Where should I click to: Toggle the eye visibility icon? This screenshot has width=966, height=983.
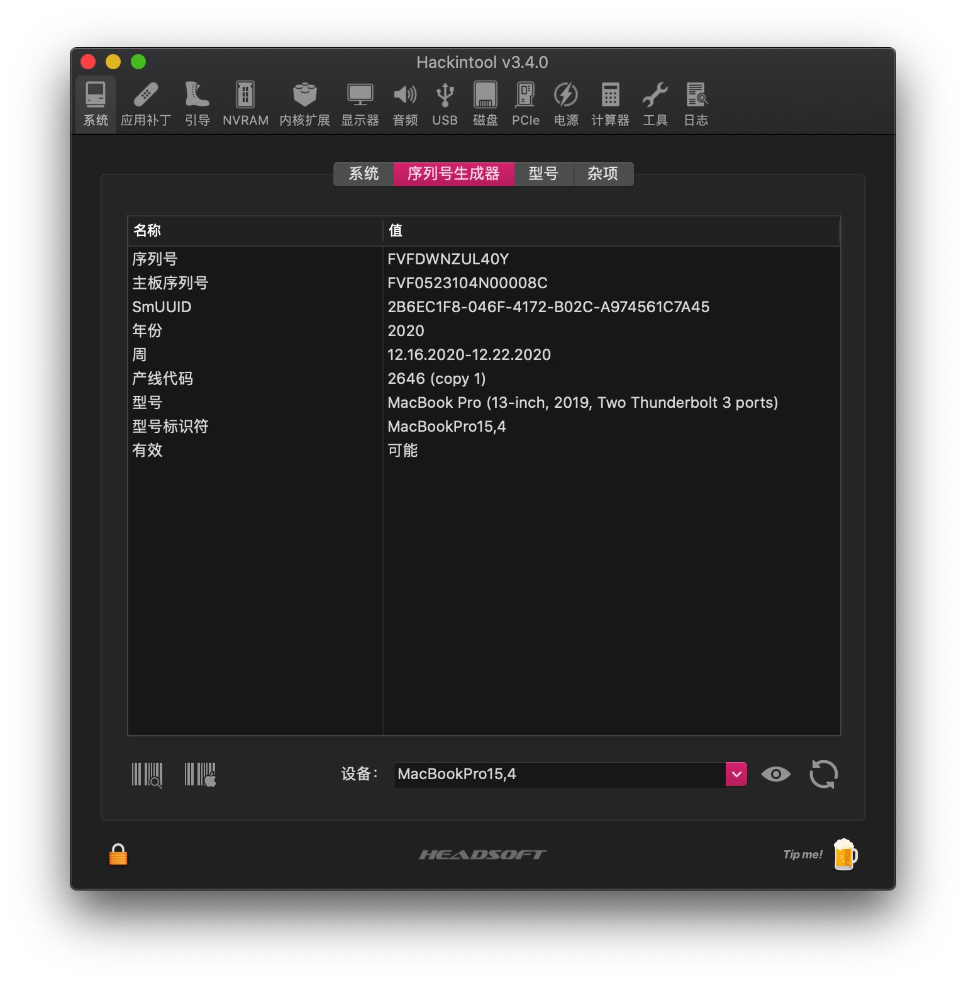pos(776,774)
